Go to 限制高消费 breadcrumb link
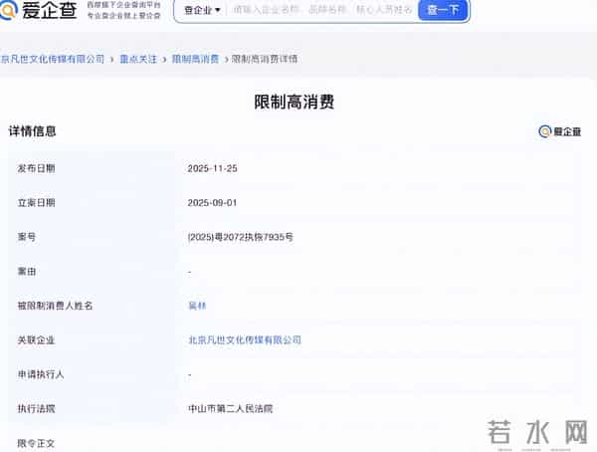The width and height of the screenshot is (597, 452). click(x=196, y=59)
